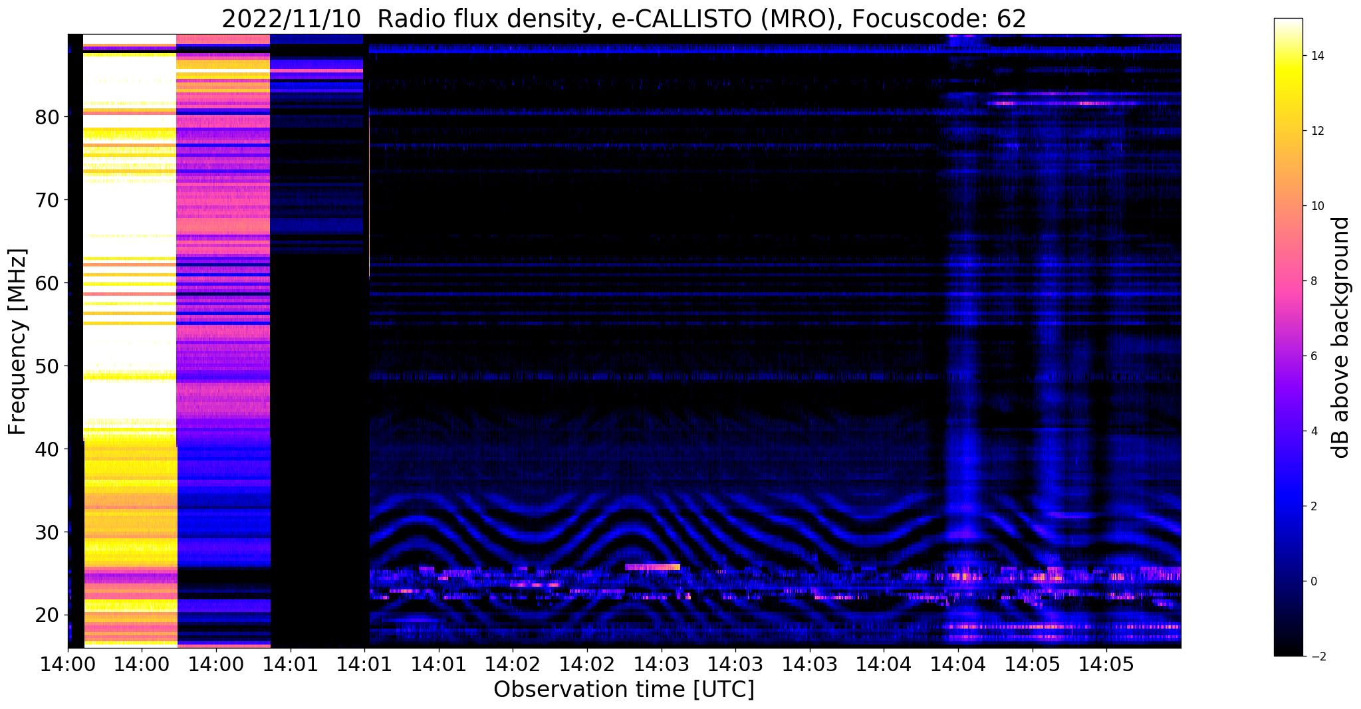Click the 4 tick label on the colorbar
This screenshot has height=709, width=1361.
click(x=1313, y=432)
